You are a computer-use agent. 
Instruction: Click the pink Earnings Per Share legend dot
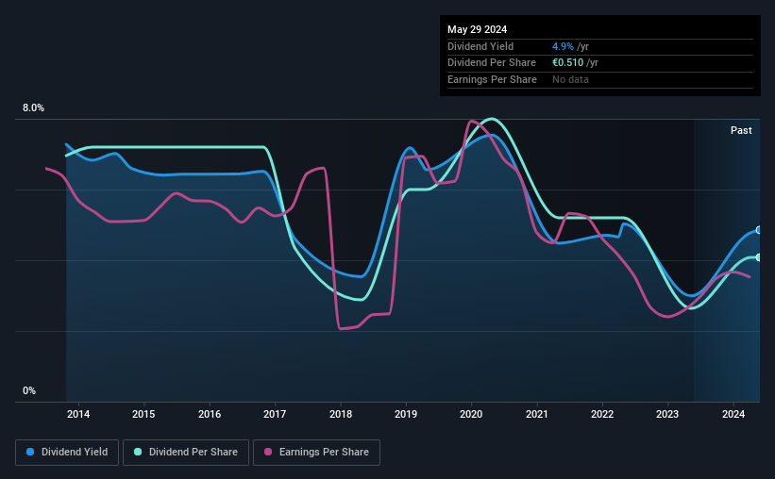click(x=268, y=452)
